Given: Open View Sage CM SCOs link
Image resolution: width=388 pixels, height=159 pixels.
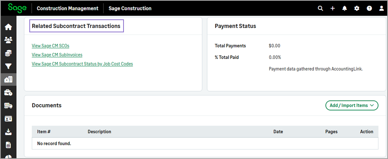Looking at the screenshot, I should pyautogui.click(x=51, y=46).
